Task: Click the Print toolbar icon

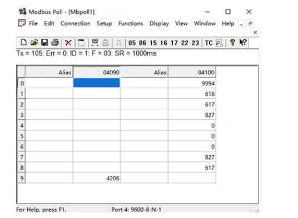Action: point(55,43)
